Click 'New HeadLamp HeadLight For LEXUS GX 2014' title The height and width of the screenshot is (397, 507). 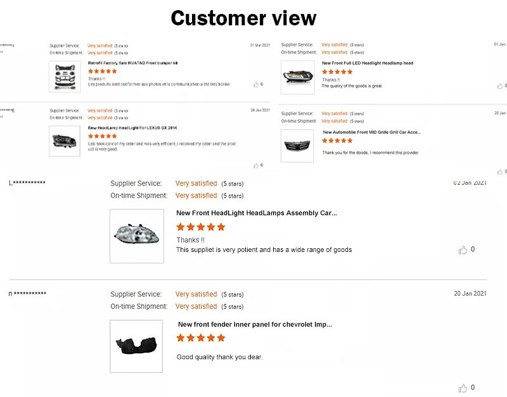[132, 128]
